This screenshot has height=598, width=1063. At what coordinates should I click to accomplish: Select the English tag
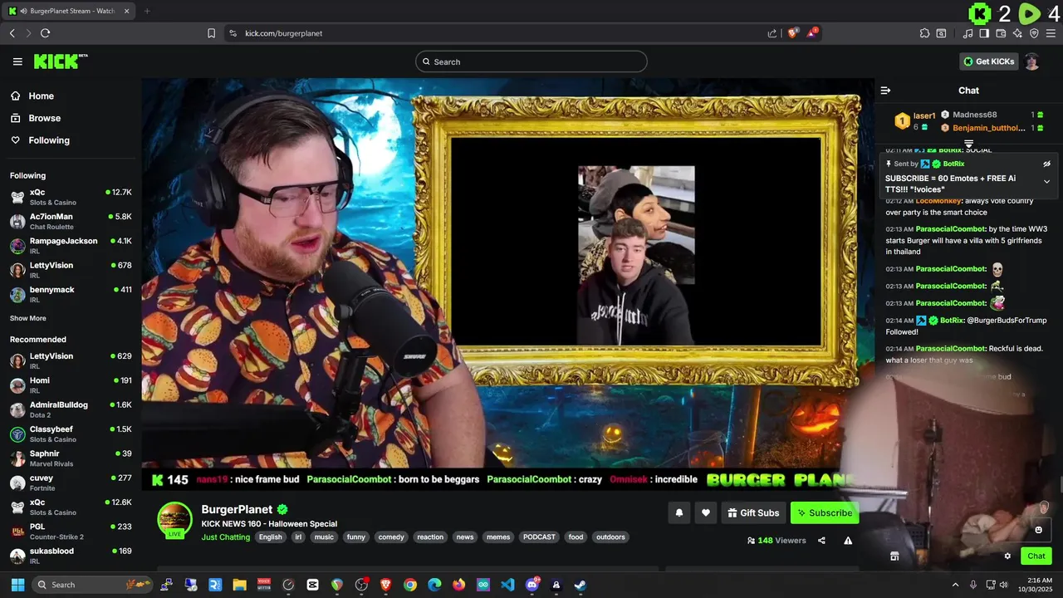270,537
